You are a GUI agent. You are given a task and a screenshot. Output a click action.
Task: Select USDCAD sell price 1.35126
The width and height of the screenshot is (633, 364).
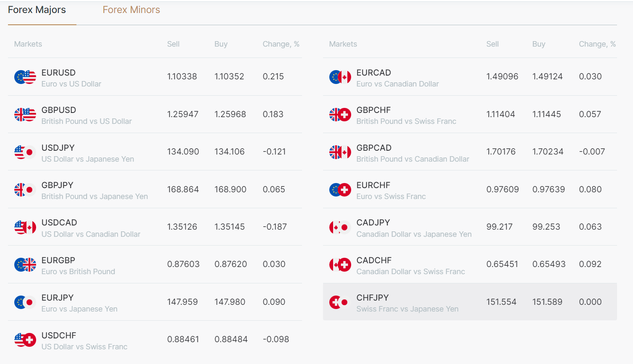(x=182, y=227)
